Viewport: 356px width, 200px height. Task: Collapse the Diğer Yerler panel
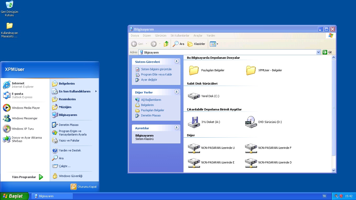[x=176, y=92]
